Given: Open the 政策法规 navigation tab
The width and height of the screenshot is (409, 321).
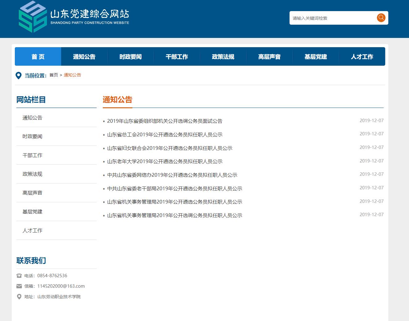Looking at the screenshot, I should point(223,56).
